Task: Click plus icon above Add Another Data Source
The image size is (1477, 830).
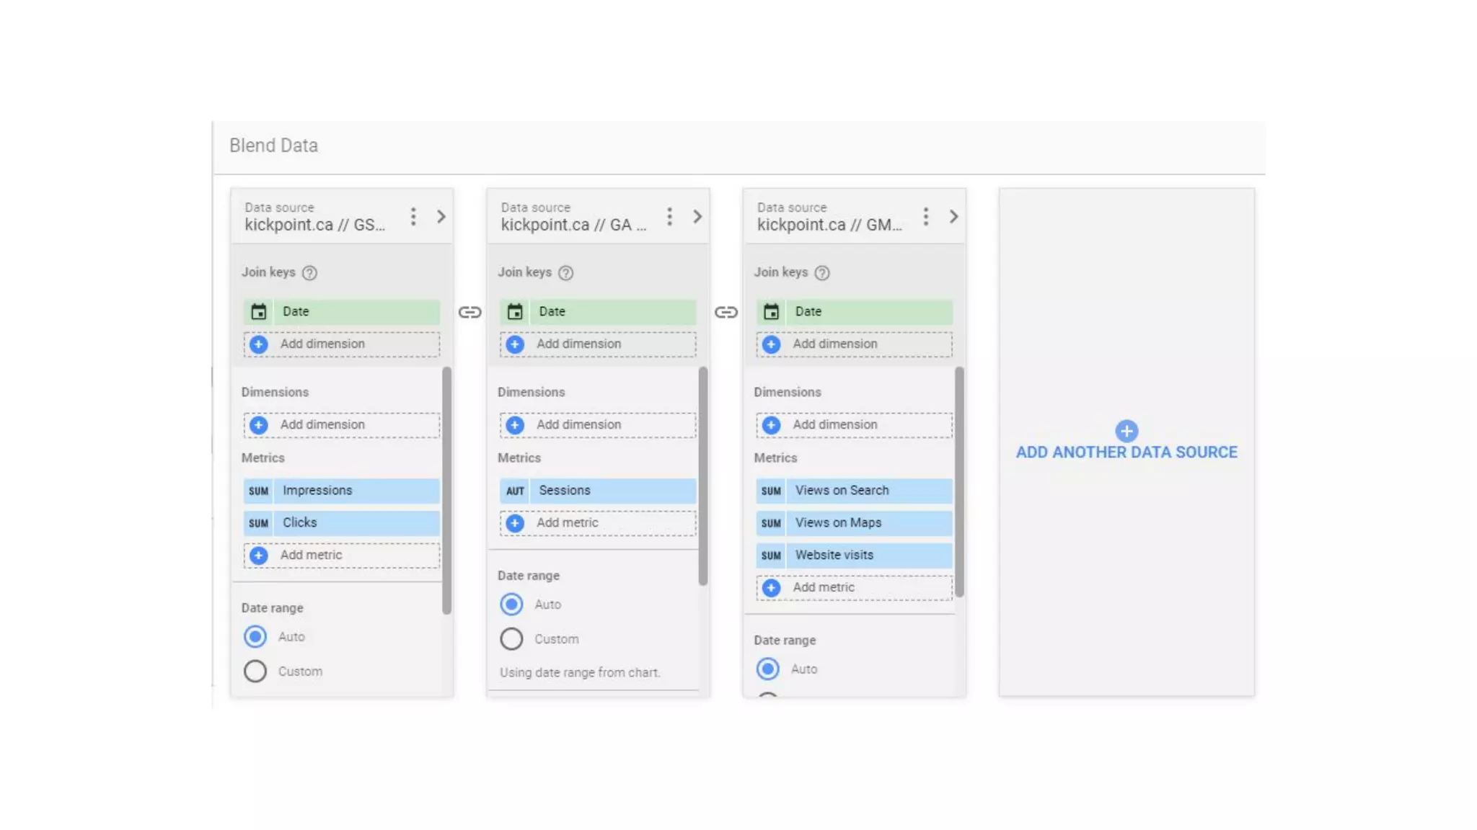Action: [1127, 431]
